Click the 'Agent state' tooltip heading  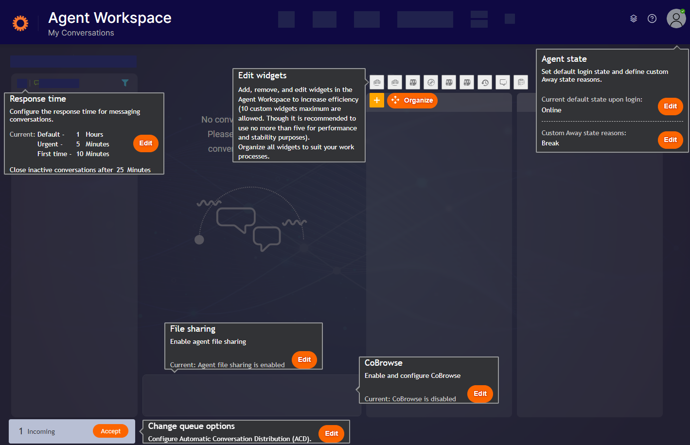click(x=564, y=59)
